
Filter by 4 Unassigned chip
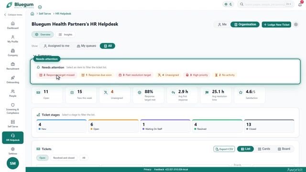[168, 75]
